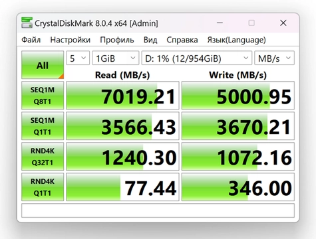Click the write result 1072.16

[x=238, y=157]
